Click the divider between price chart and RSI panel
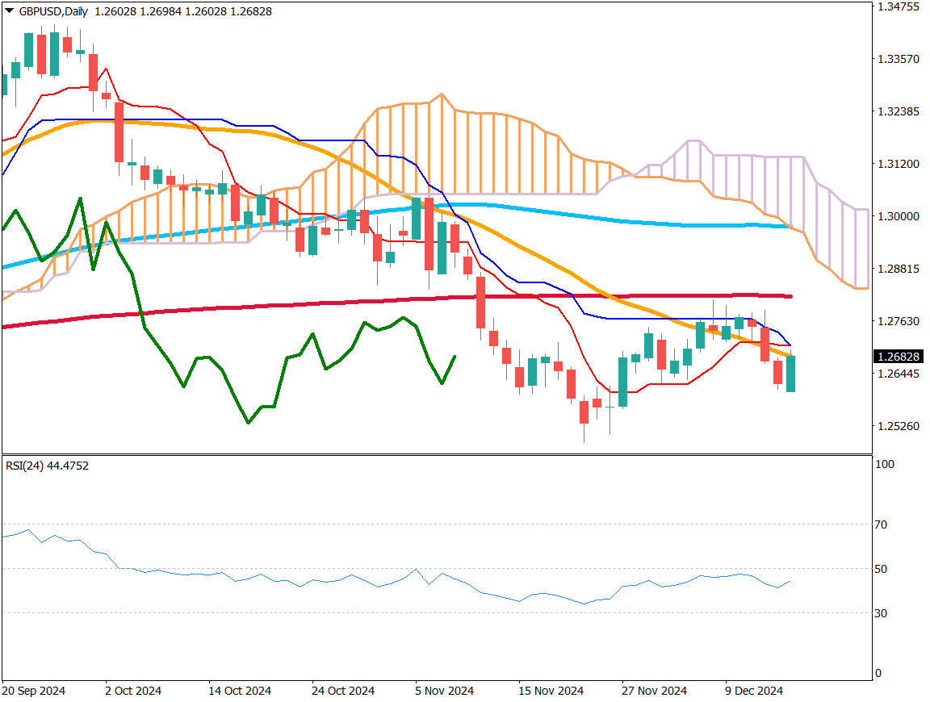930x702 pixels. tap(436, 454)
